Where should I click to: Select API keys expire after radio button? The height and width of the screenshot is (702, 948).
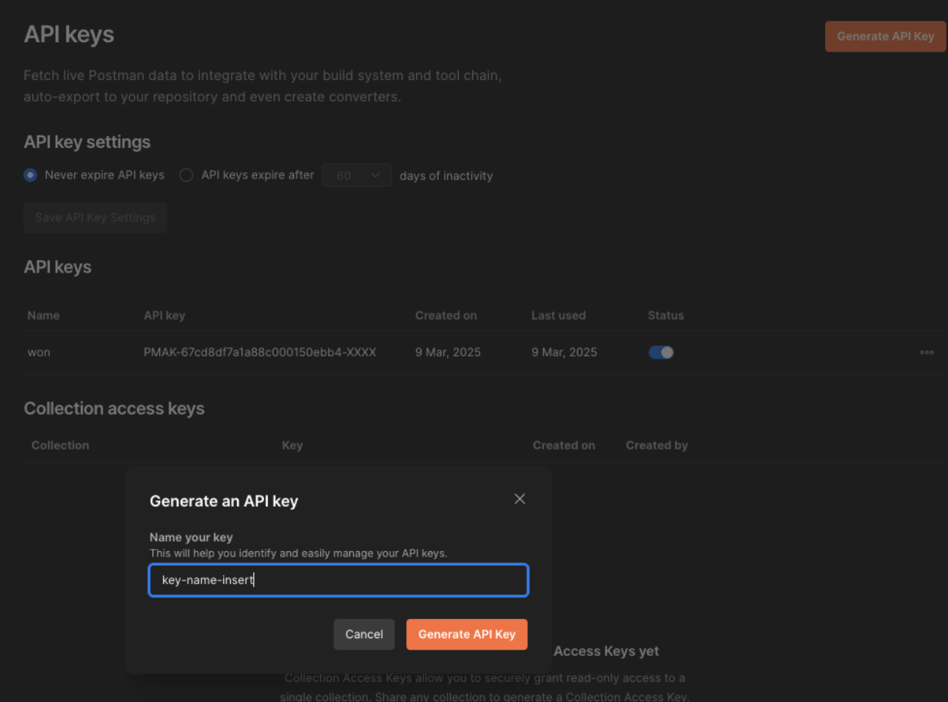[186, 175]
